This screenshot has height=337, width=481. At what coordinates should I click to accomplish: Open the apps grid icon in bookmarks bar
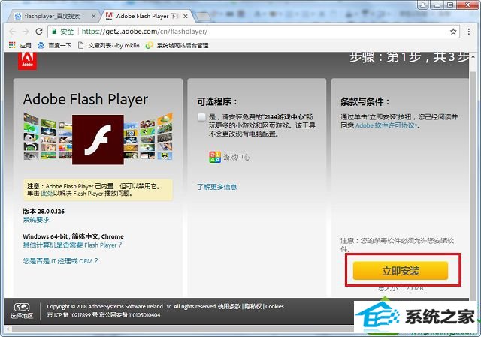click(12, 45)
